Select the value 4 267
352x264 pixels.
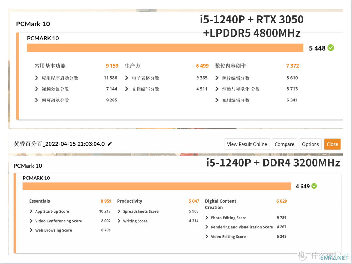(282, 227)
